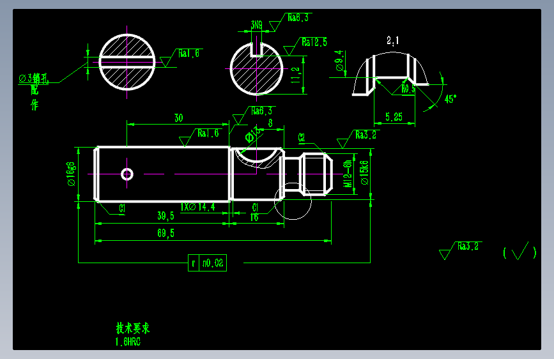Screen dimensions: 554x359
Task: Select the 3N9 keyway width dimension
Action: [256, 25]
